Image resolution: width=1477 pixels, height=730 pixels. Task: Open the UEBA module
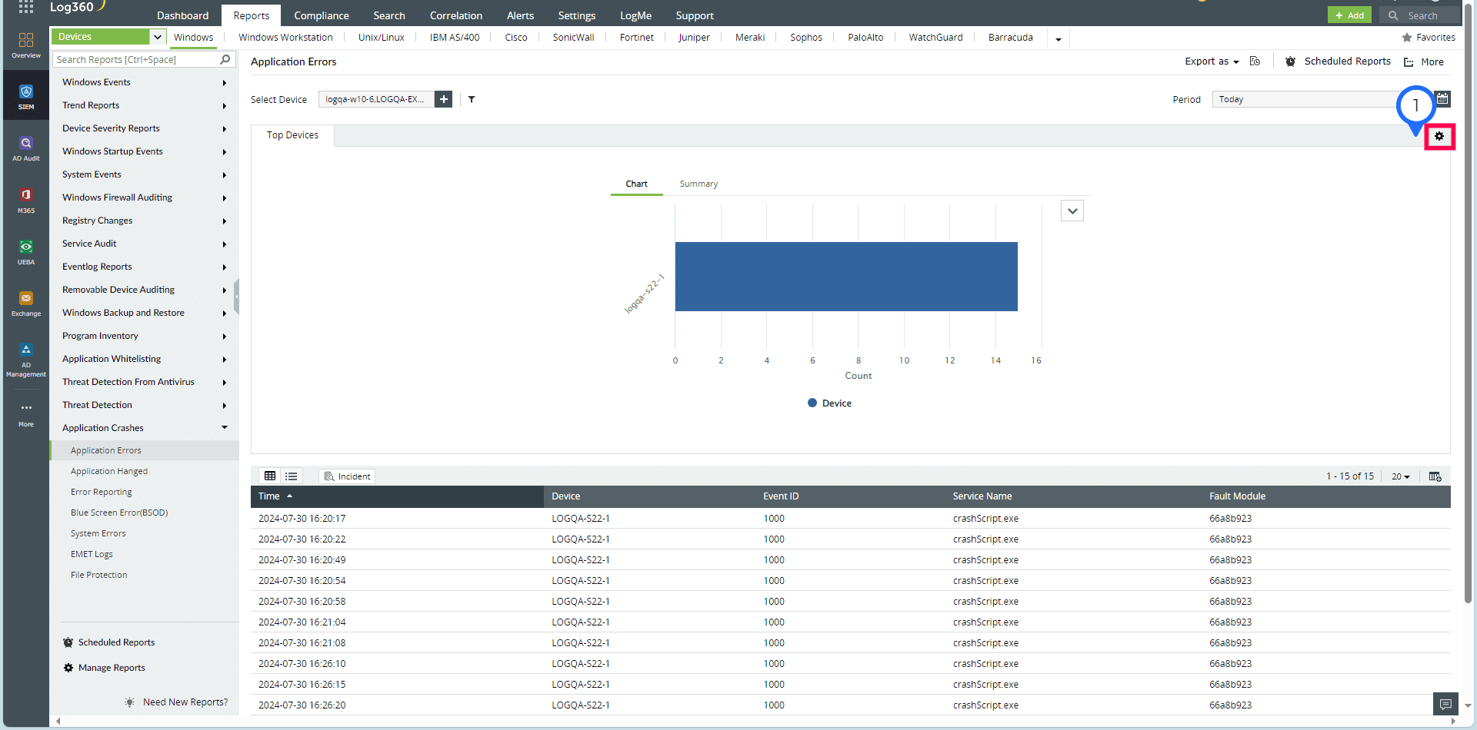[26, 252]
